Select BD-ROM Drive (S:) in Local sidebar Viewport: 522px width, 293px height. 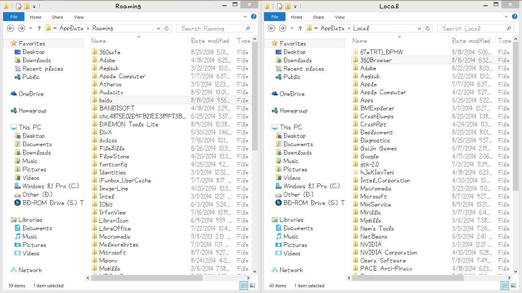pos(310,203)
